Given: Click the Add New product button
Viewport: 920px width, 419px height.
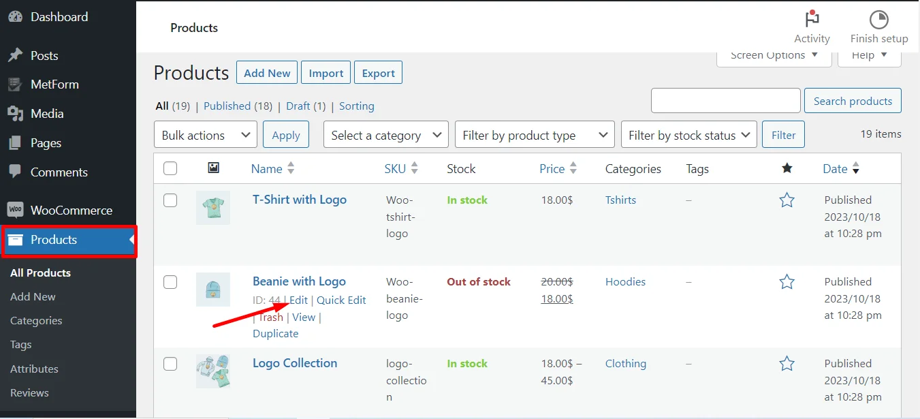Looking at the screenshot, I should [267, 73].
